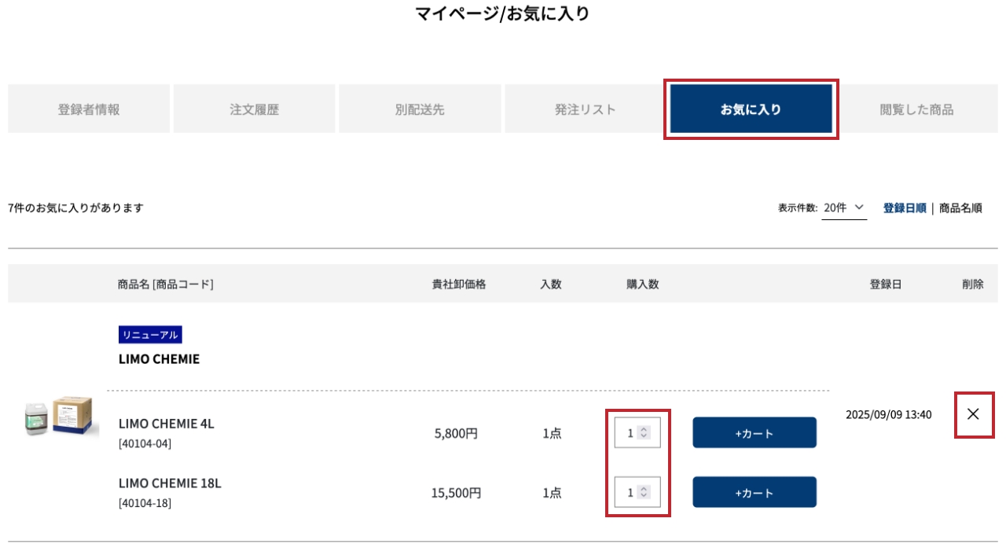Open the LIMO CHEMIE product title link
Screen dimensions: 1006x544
tap(159, 359)
